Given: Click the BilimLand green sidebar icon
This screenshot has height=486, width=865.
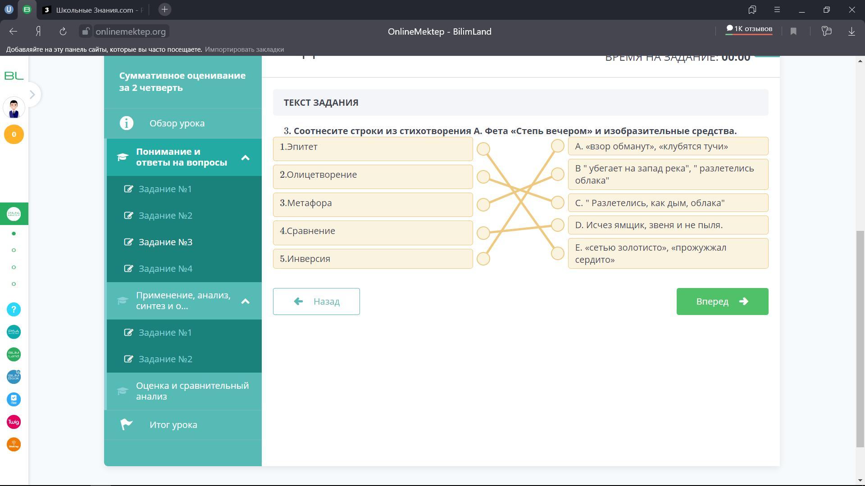Looking at the screenshot, I should 14,355.
